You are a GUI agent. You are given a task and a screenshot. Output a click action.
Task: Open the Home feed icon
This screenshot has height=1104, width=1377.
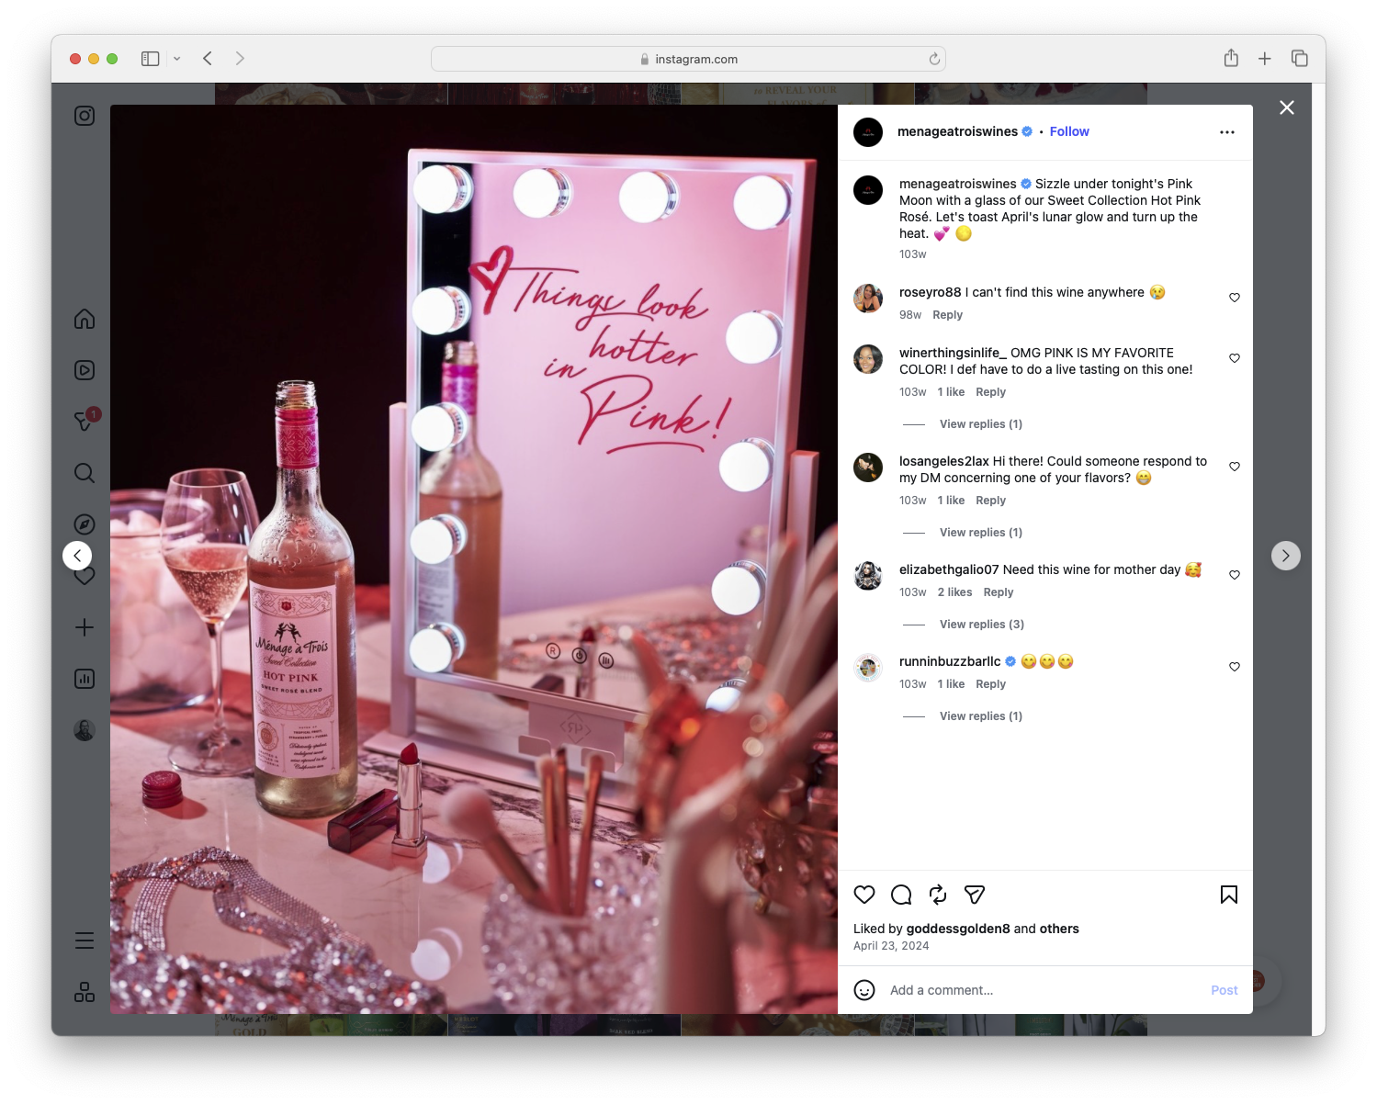pyautogui.click(x=84, y=319)
